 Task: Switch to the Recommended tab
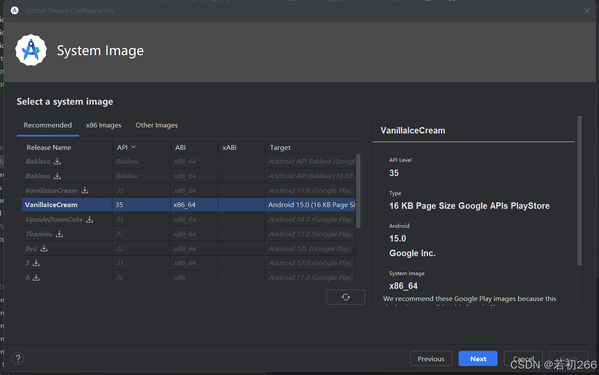(48, 125)
